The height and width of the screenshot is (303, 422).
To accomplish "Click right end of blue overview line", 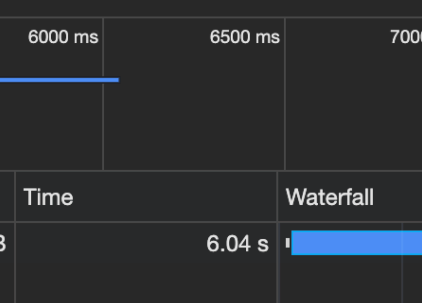I will point(117,80).
